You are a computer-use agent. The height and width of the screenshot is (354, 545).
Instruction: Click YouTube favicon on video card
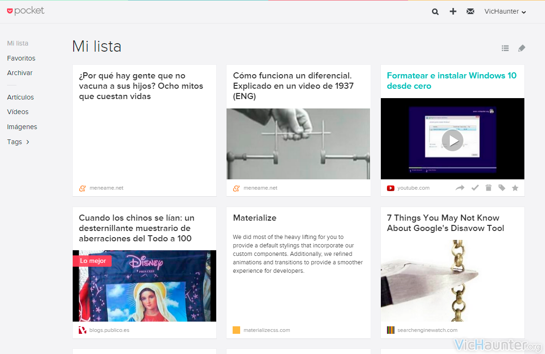click(391, 188)
